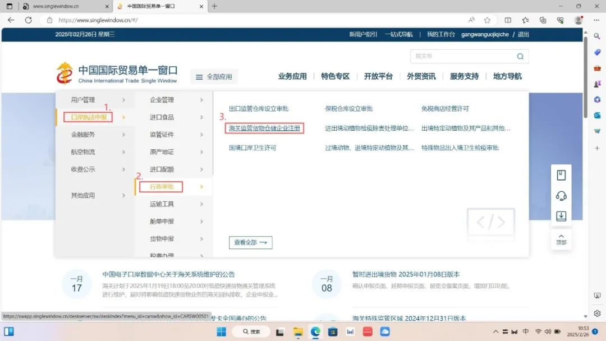Viewport: 606px width, 341px height.
Task: Open the customer service headset icon
Action: tap(561, 196)
